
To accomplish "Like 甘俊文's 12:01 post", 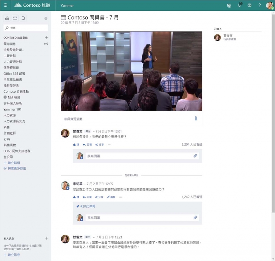I will click(76, 145).
